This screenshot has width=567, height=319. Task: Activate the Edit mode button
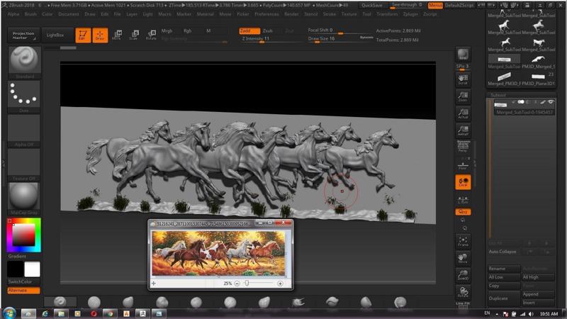(x=83, y=35)
